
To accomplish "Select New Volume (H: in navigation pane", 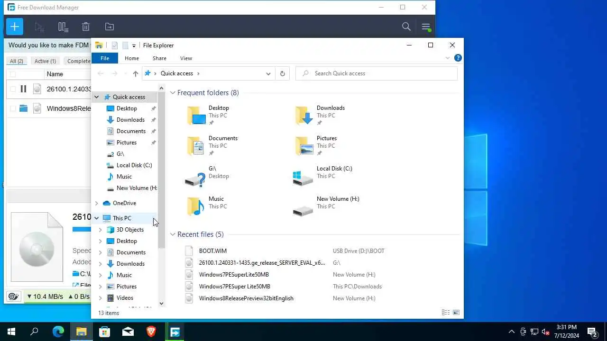I will click(137, 188).
